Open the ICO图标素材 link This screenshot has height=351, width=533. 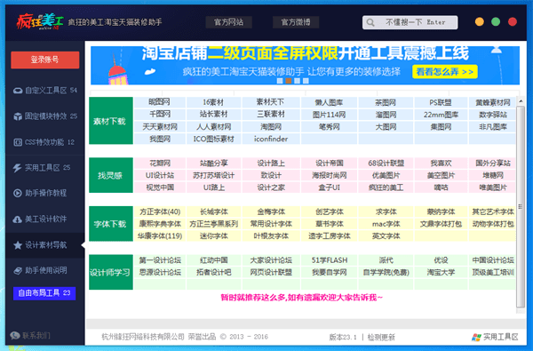[213, 139]
